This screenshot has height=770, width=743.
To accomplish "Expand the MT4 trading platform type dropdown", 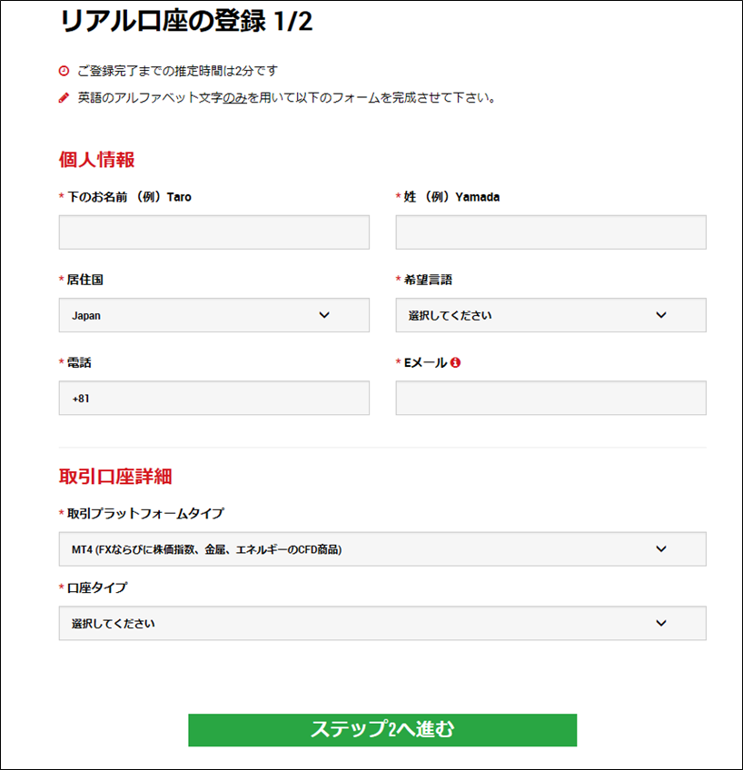I will pyautogui.click(x=382, y=549).
